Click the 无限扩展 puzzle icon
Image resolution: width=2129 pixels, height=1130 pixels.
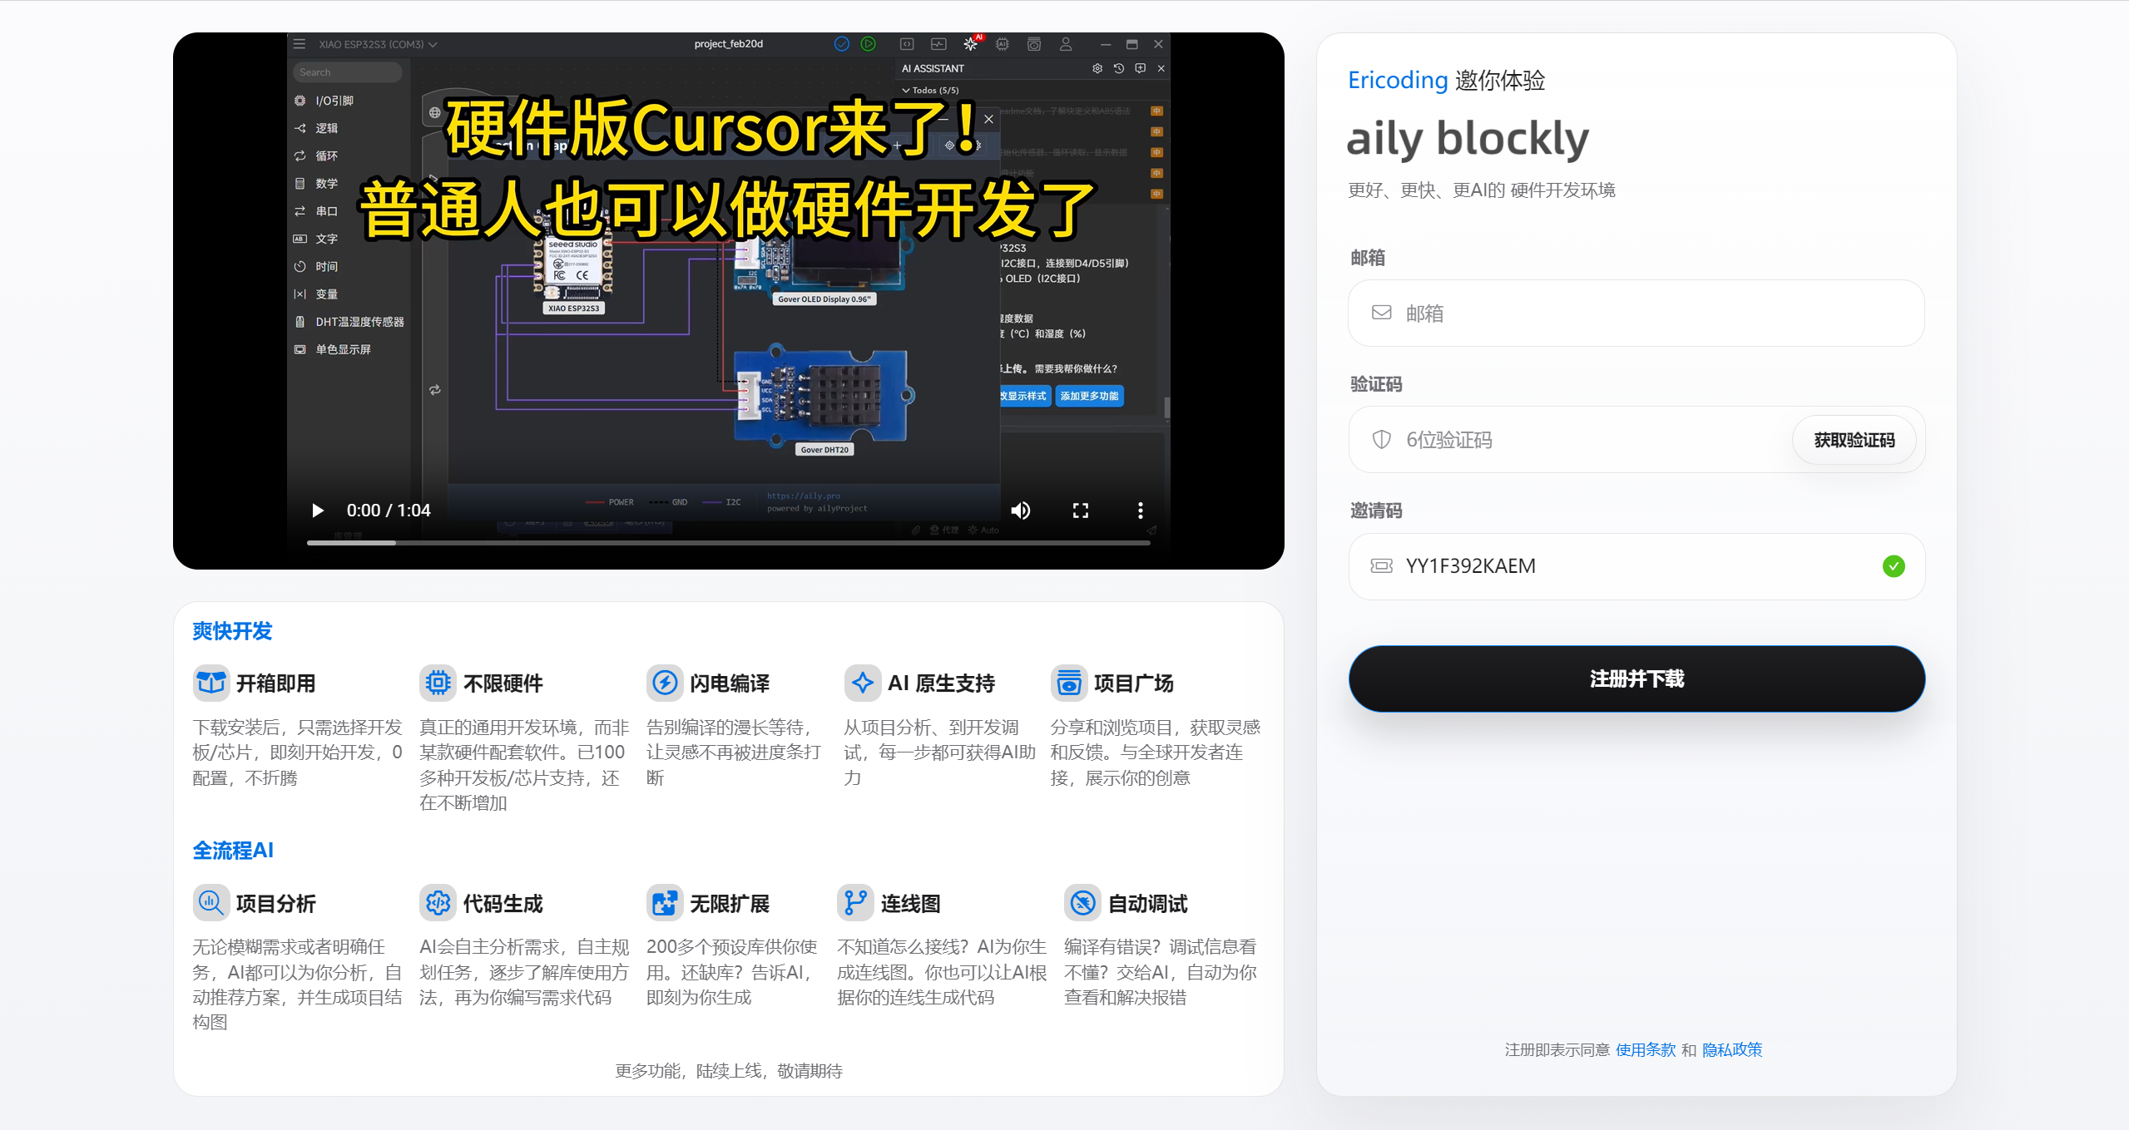(664, 902)
